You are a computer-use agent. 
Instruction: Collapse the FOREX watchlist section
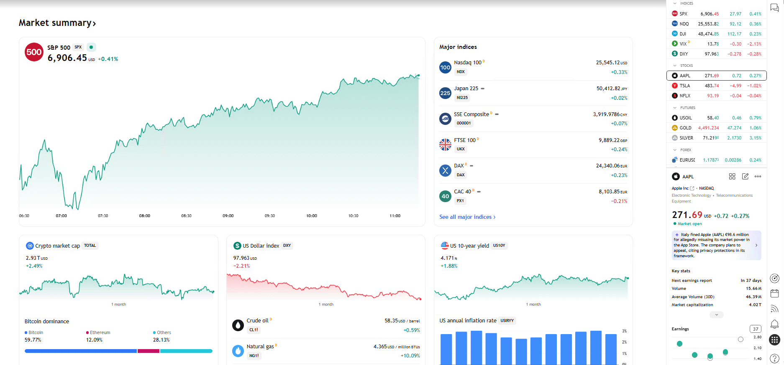pyautogui.click(x=675, y=150)
